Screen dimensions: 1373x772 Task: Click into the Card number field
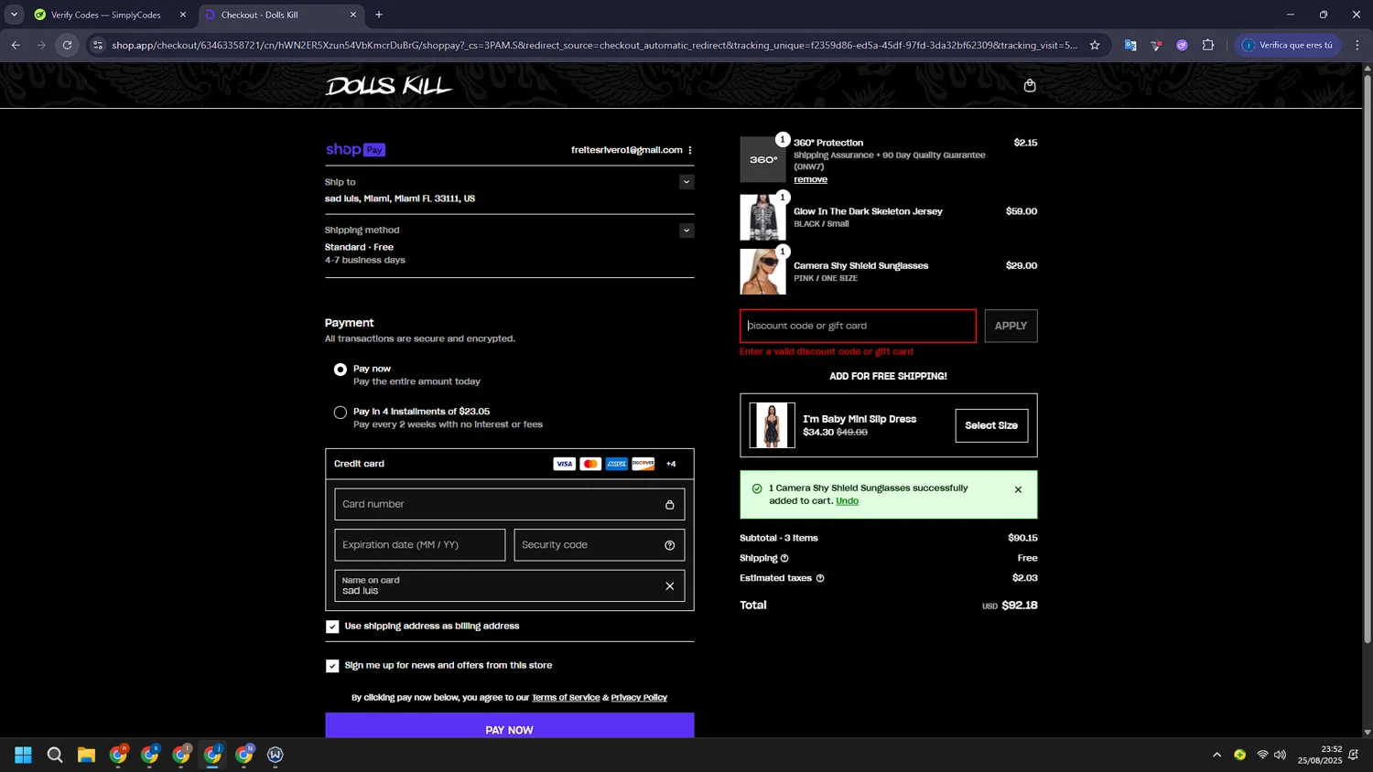(x=509, y=504)
